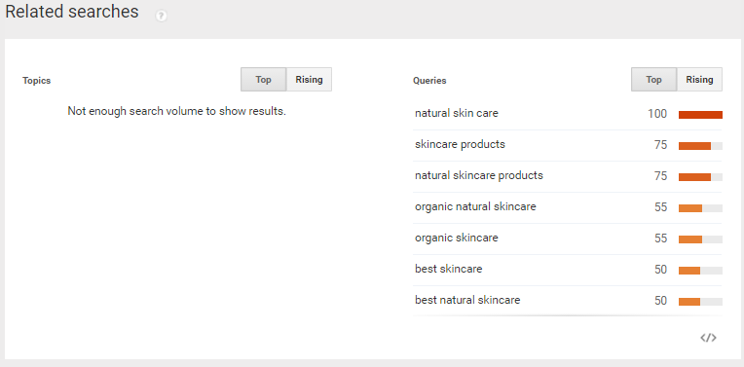The image size is (744, 367).
Task: Switch Topics to Rising
Action: point(309,79)
